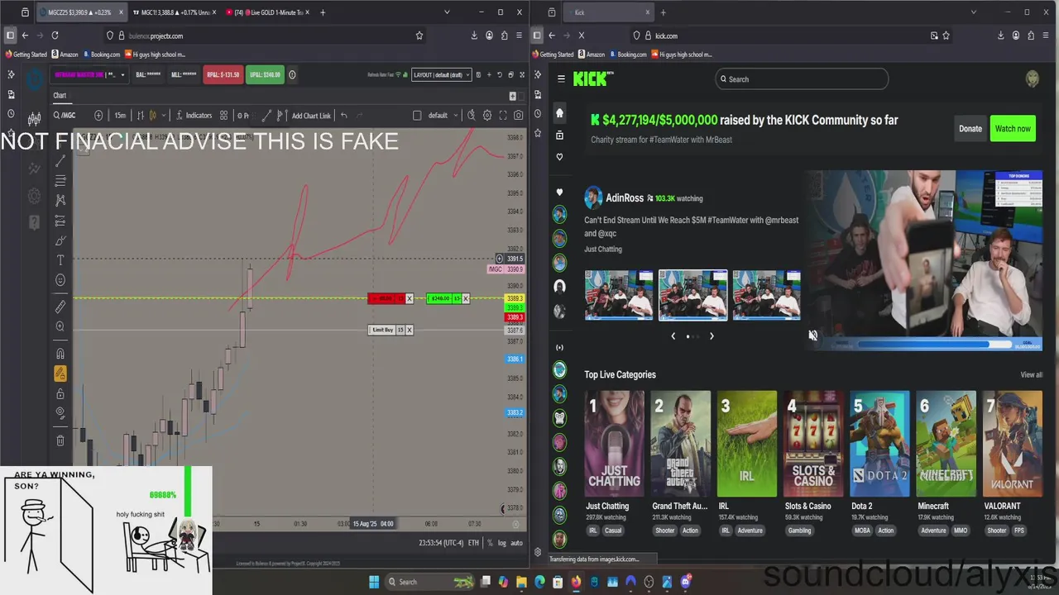Open the Fibonacci lines tool
Image resolution: width=1059 pixels, height=595 pixels.
(x=60, y=181)
